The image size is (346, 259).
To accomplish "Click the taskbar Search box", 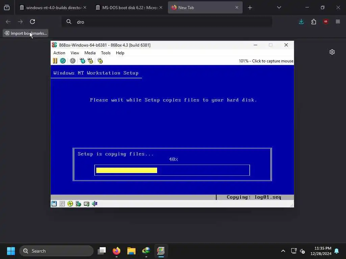I will click(56, 251).
